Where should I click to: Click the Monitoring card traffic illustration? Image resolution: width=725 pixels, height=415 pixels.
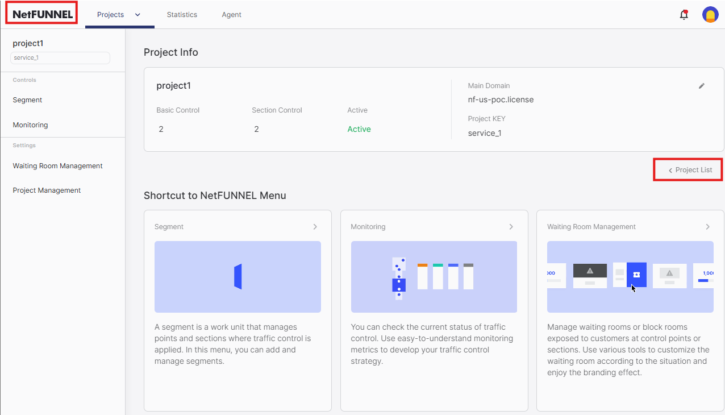click(434, 277)
